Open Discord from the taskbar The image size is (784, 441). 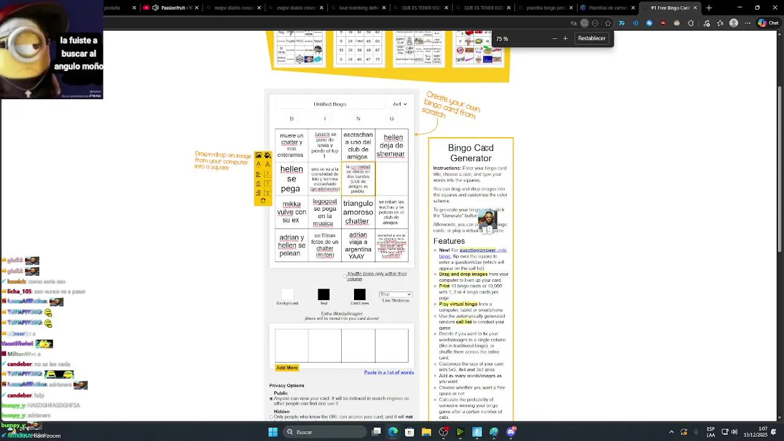[x=511, y=432]
